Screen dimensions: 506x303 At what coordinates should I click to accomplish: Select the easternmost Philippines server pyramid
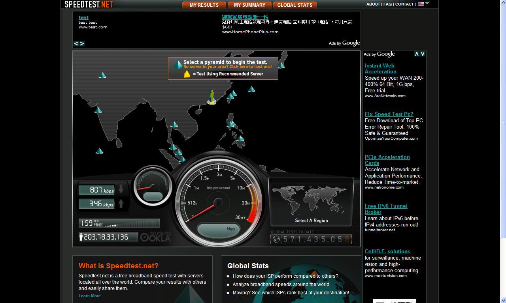240,138
